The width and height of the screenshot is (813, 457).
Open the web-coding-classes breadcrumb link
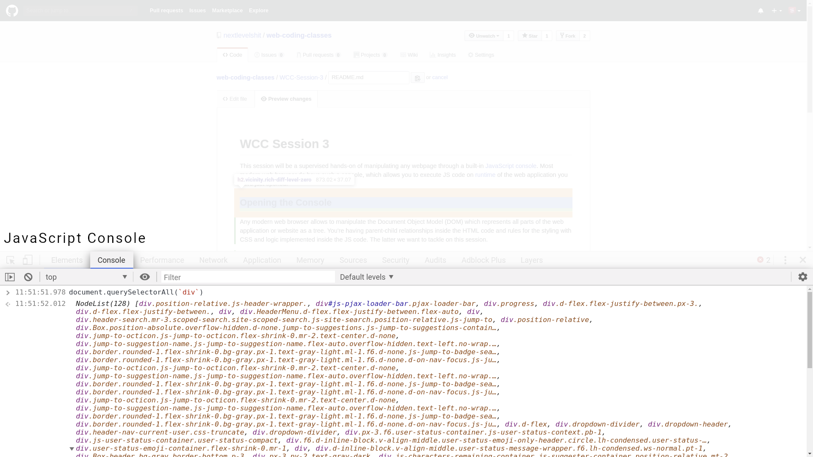tap(246, 77)
